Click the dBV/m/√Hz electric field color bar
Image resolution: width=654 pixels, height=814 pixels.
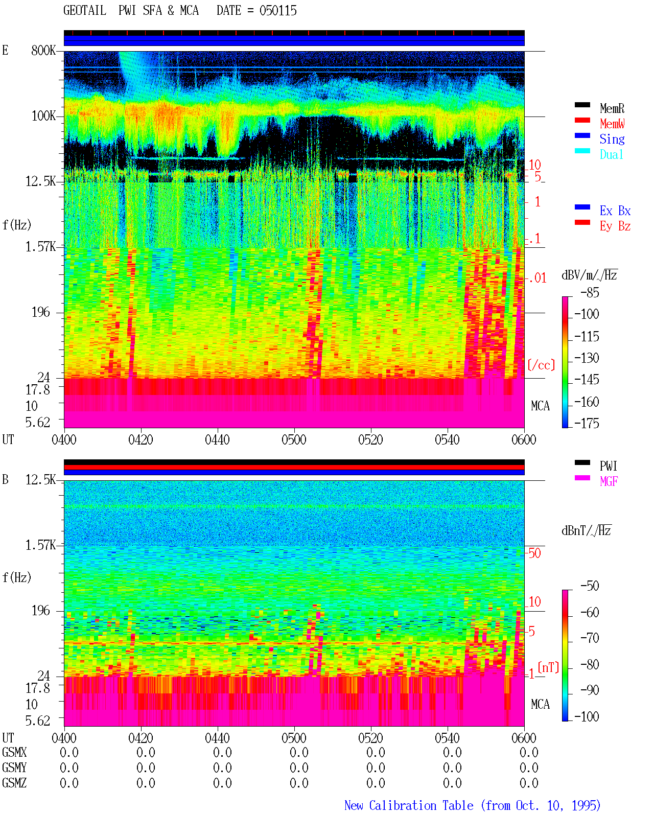pyautogui.click(x=565, y=362)
